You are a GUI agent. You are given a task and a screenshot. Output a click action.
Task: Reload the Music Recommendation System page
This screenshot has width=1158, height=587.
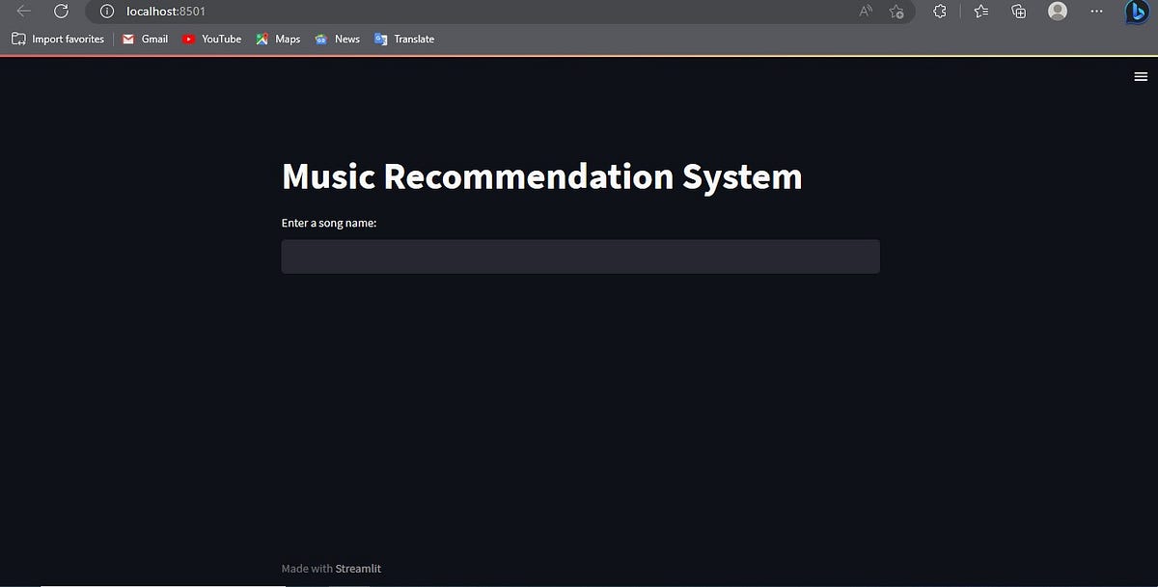pos(62,12)
